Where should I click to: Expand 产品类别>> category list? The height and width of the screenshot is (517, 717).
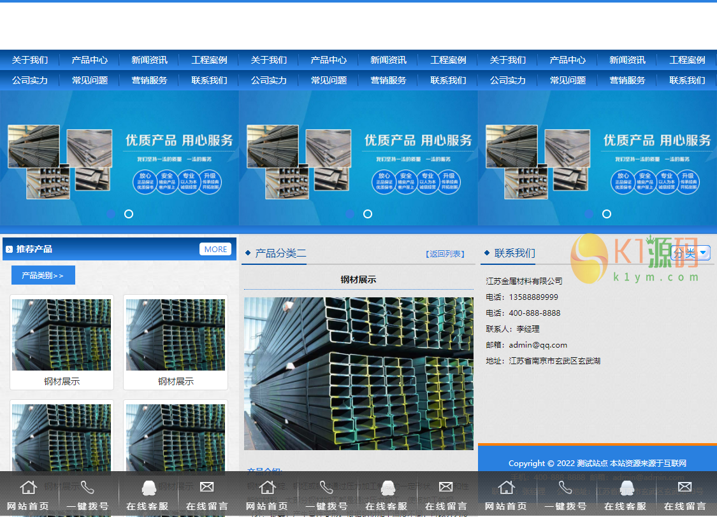pos(43,276)
